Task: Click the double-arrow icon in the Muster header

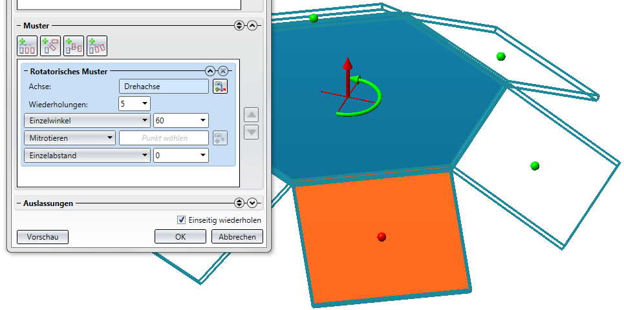Action: (x=239, y=26)
